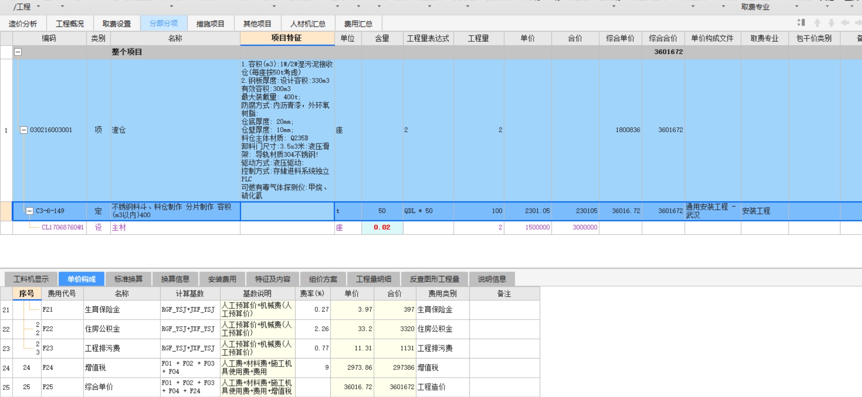
Task: Click the 主材 name cell
Action: click(175, 228)
